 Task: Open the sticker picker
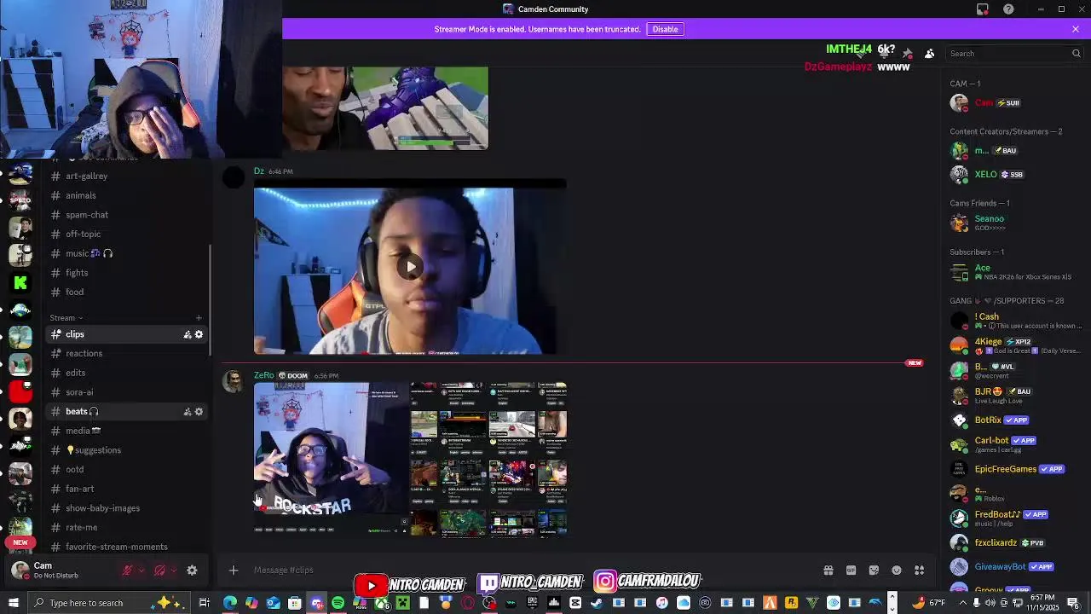(x=874, y=570)
